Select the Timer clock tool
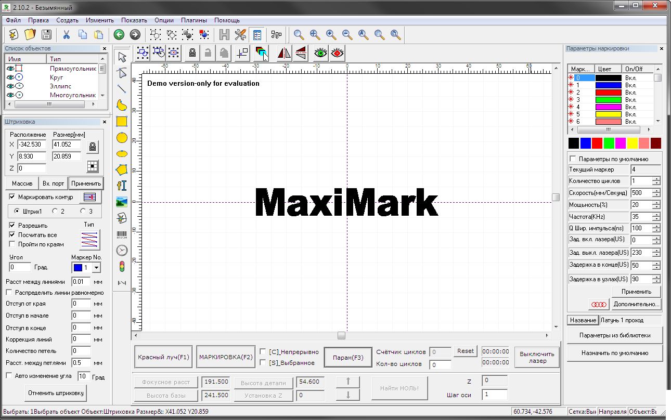This screenshot has width=671, height=420. coord(122,251)
